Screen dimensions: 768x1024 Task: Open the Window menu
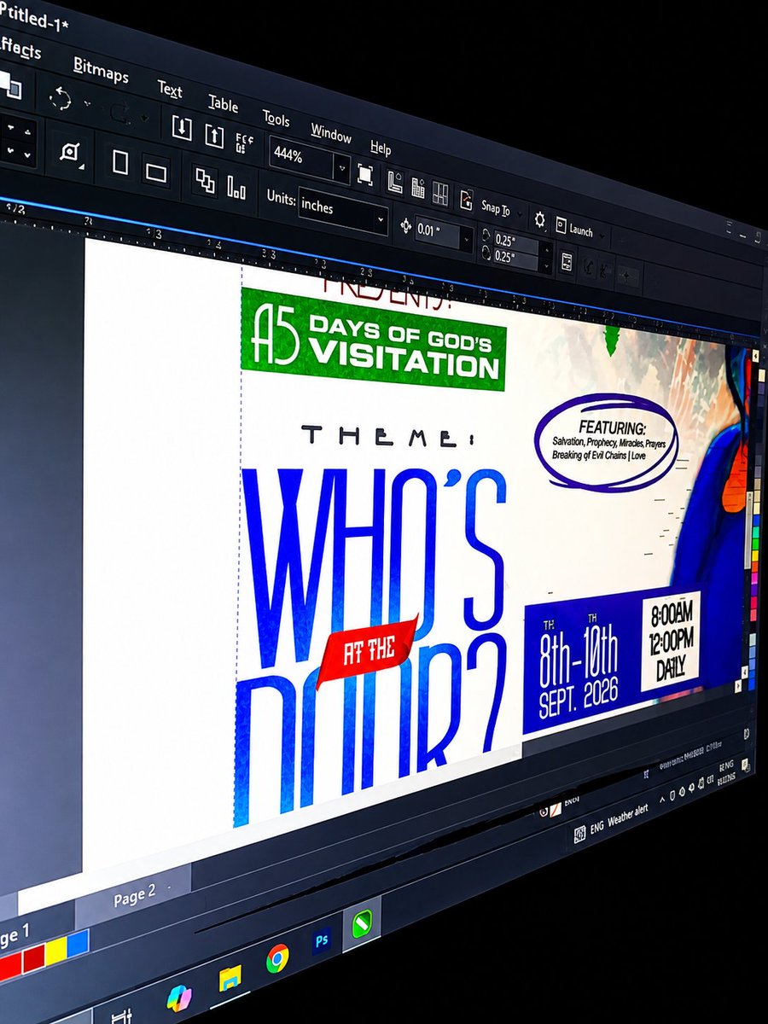[331, 134]
